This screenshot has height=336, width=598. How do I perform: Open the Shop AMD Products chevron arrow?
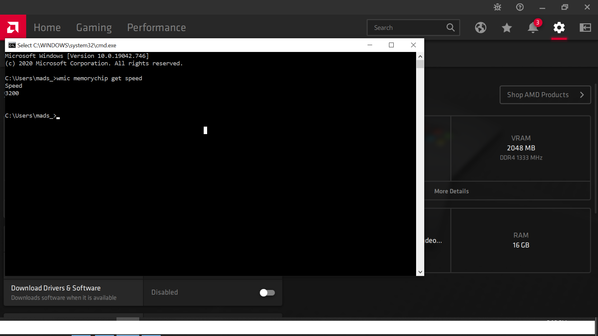pyautogui.click(x=582, y=95)
